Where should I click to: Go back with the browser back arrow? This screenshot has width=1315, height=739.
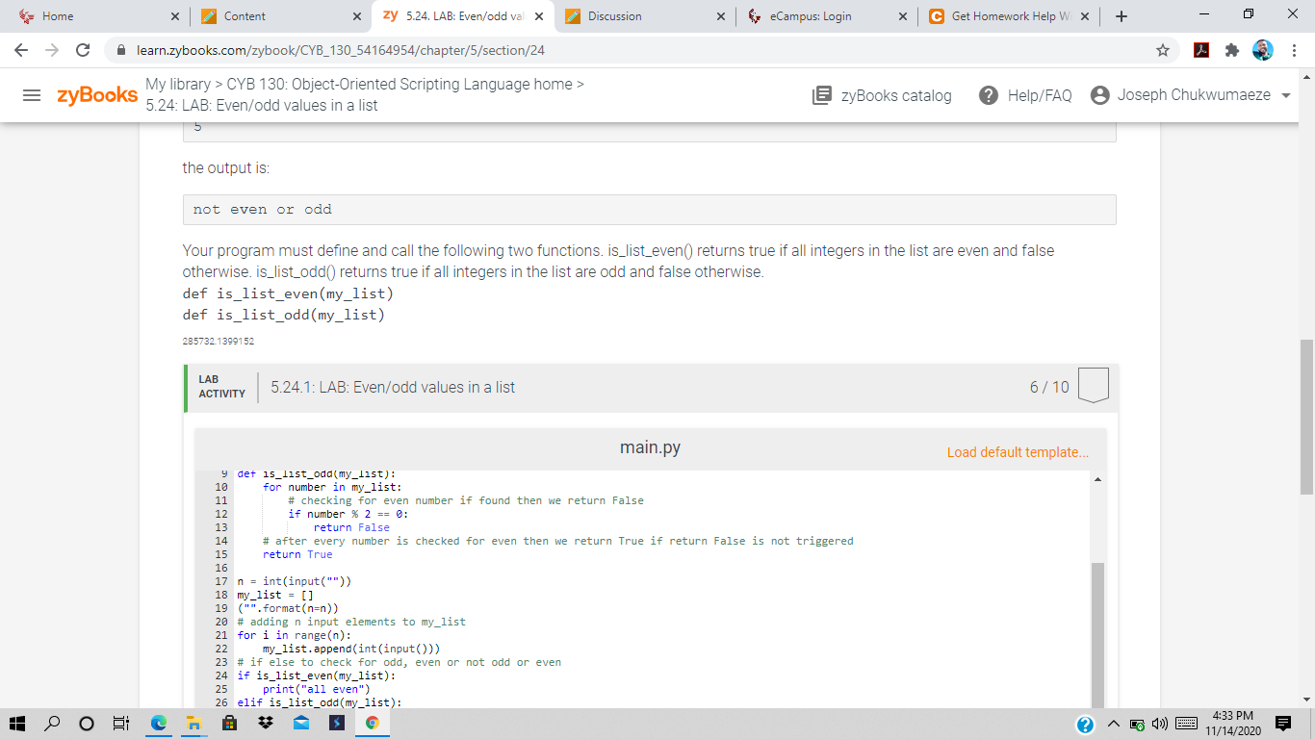[x=21, y=50]
